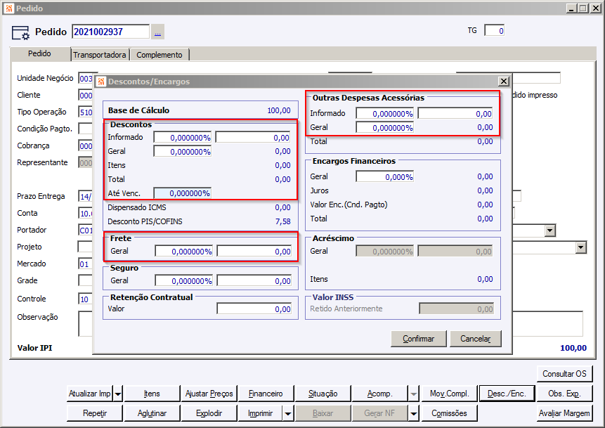
Task: Edit the Frete Geral percentage field
Action: click(x=183, y=251)
